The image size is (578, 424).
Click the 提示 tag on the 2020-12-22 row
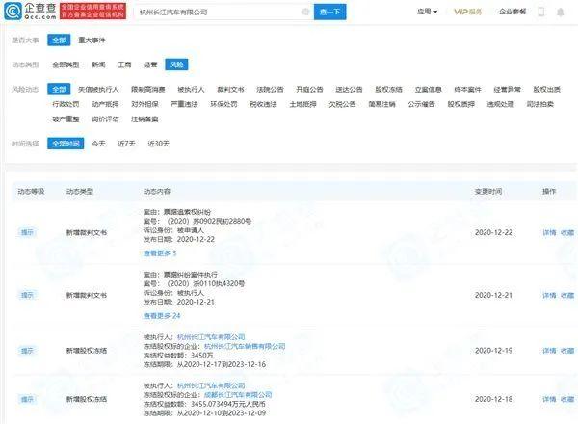(x=27, y=232)
